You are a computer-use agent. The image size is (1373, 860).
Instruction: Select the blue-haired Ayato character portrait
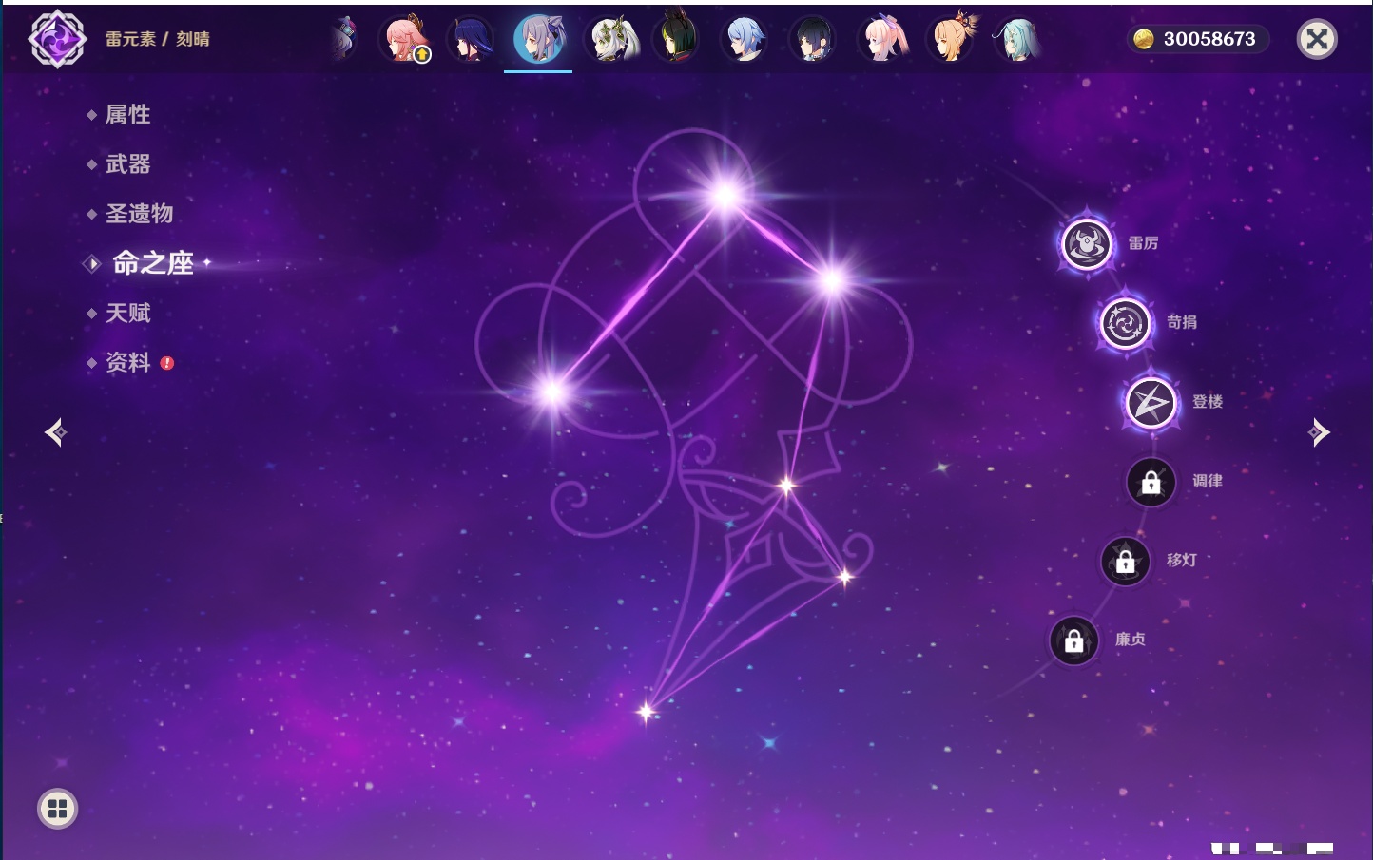coord(745,39)
